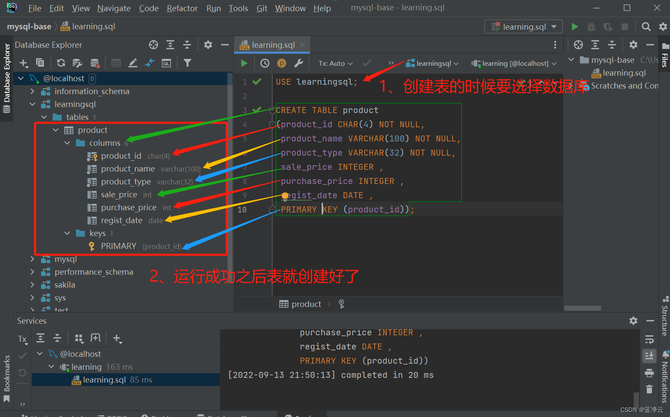Click the Filter funnel icon in Database Explorer
Screen dimensions: 670x417
pos(187,63)
